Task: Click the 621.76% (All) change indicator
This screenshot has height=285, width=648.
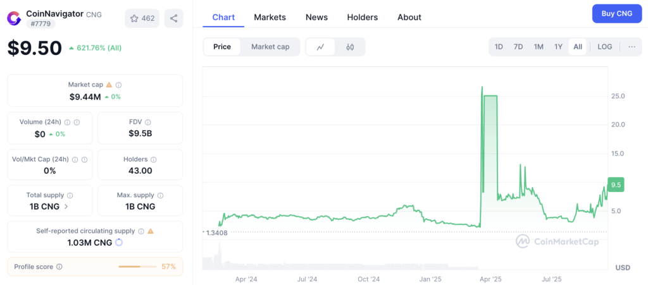Action: (96, 48)
